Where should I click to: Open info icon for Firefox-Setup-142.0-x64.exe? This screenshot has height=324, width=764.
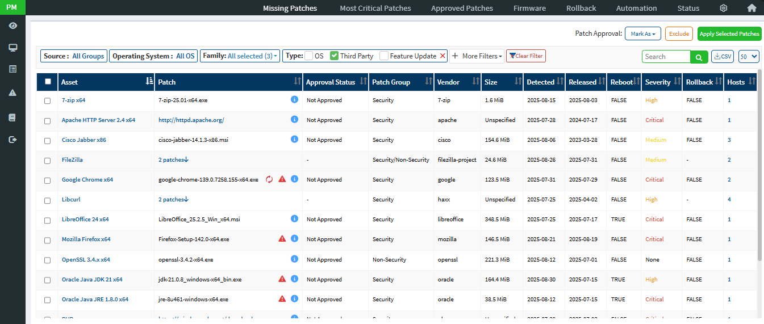[294, 239]
